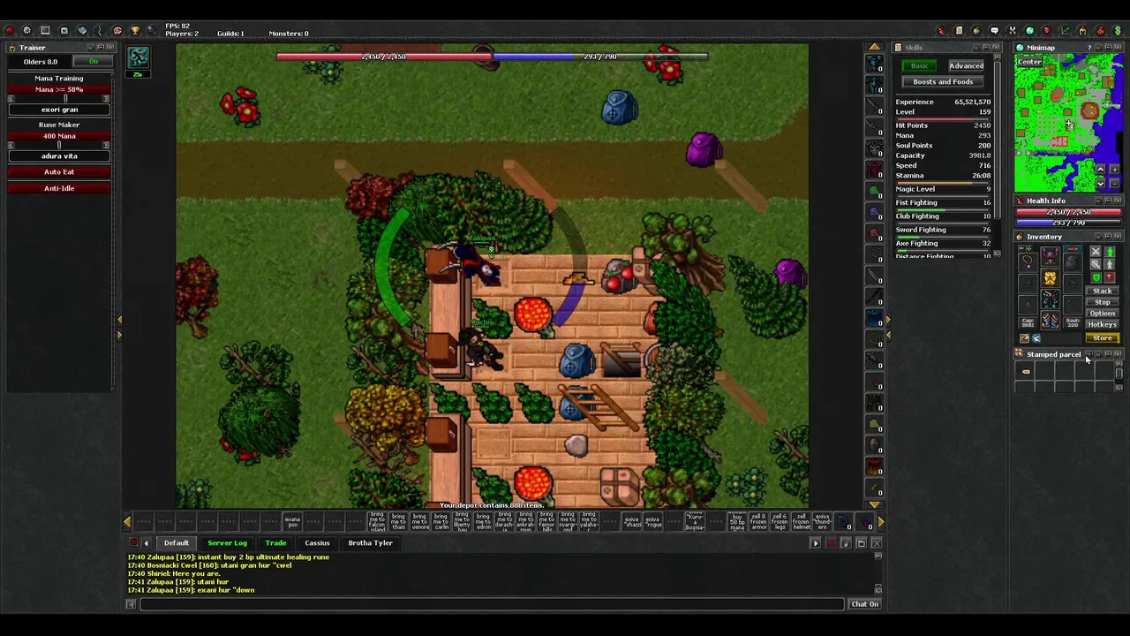The image size is (1130, 636).
Task: Click the exiva rogue hotkey slot
Action: [653, 521]
